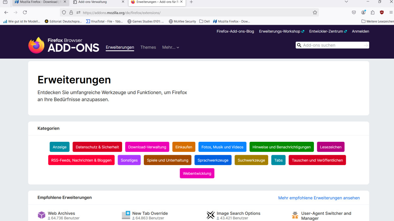Click the tracking protection shield in address bar
394x221 pixels.
tap(64, 12)
